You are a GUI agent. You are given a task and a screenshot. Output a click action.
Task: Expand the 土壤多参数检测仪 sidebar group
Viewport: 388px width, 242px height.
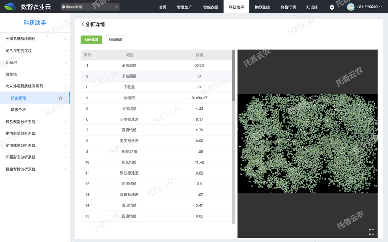(35, 39)
